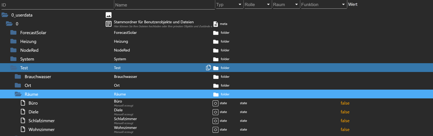Click the Räume entry in Name column
The height and width of the screenshot is (136, 433).
pos(120,94)
